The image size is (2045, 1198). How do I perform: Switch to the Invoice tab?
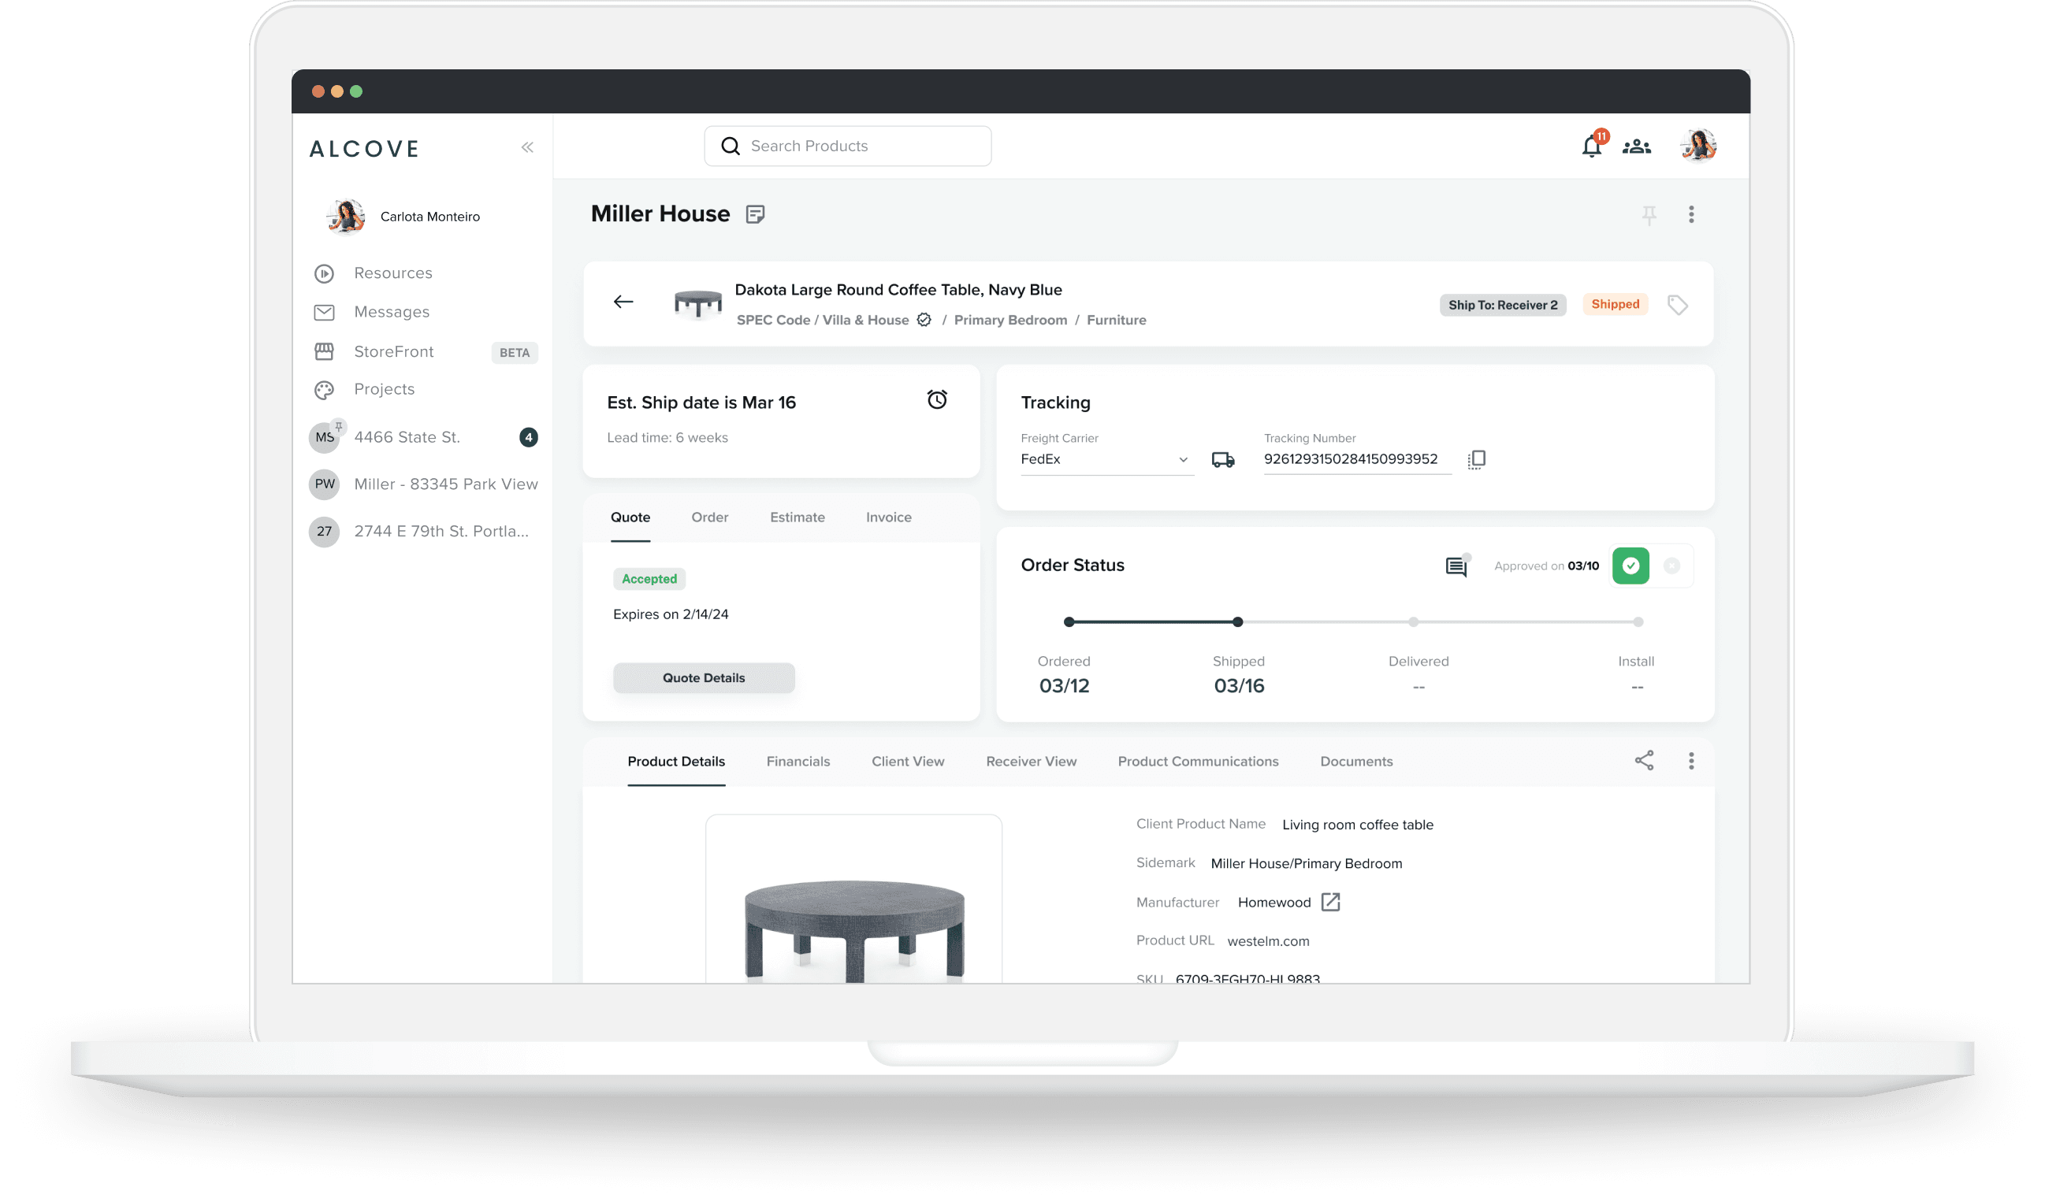pos(888,517)
